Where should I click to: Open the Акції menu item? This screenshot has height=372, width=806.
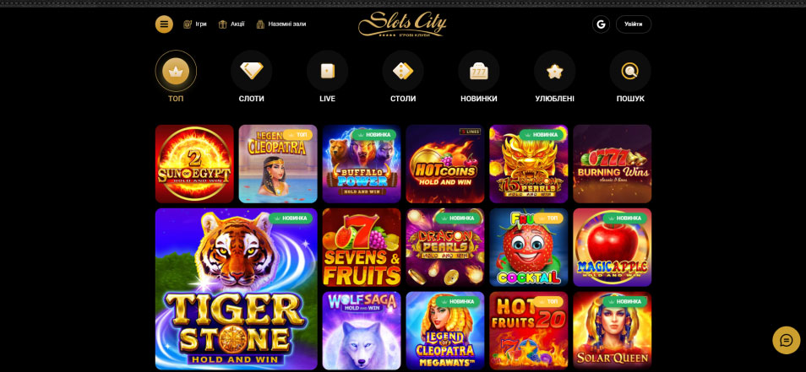tap(231, 24)
